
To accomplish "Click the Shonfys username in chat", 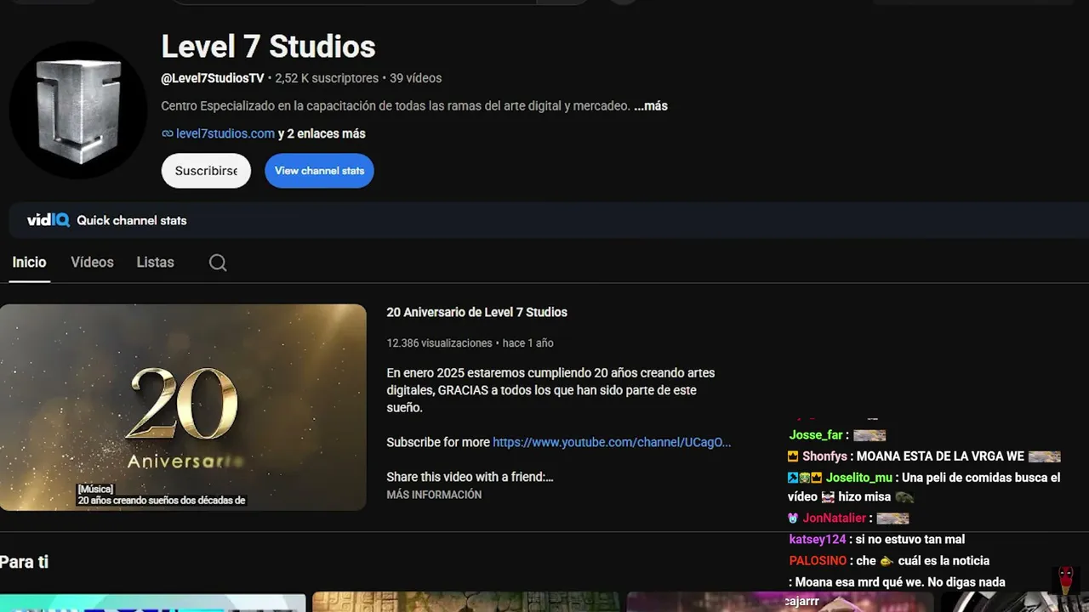I will pos(824,456).
